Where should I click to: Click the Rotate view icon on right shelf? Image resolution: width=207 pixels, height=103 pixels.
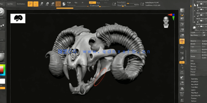coord(182,89)
